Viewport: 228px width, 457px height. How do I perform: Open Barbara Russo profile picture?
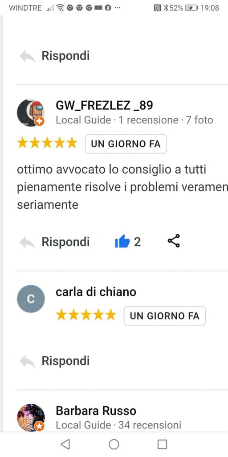(31, 417)
